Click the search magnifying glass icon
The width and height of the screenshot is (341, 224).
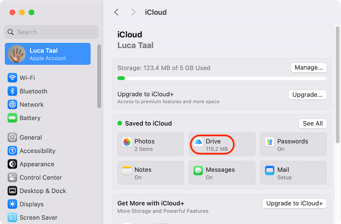pos(10,32)
